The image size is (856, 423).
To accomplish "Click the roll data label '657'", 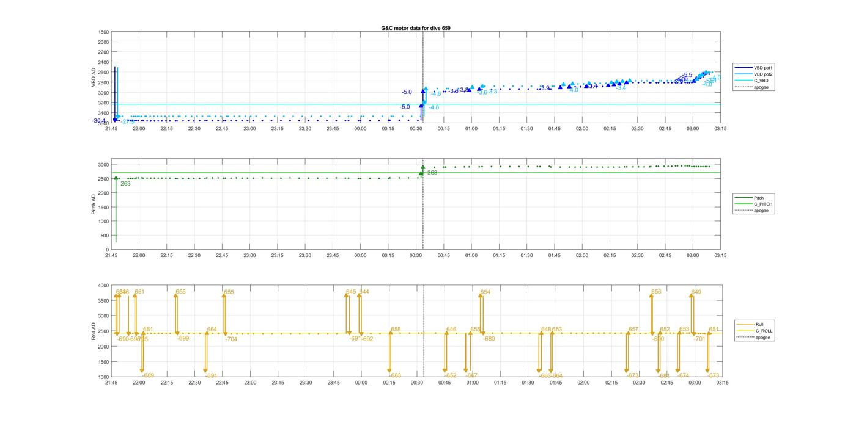I will pos(633,330).
